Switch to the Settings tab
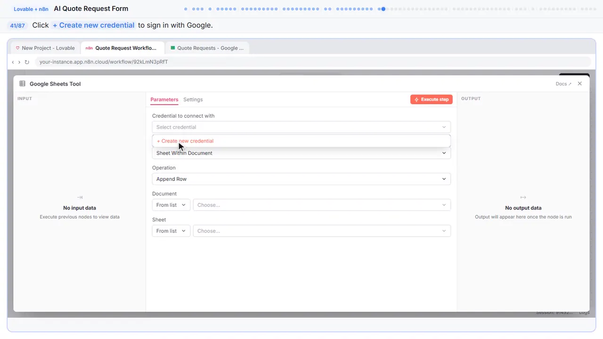Viewport: 603px width, 339px height. pos(193,99)
